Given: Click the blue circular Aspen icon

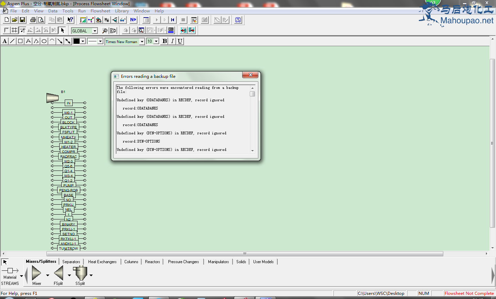Looking at the screenshot, I should (x=238, y=20).
